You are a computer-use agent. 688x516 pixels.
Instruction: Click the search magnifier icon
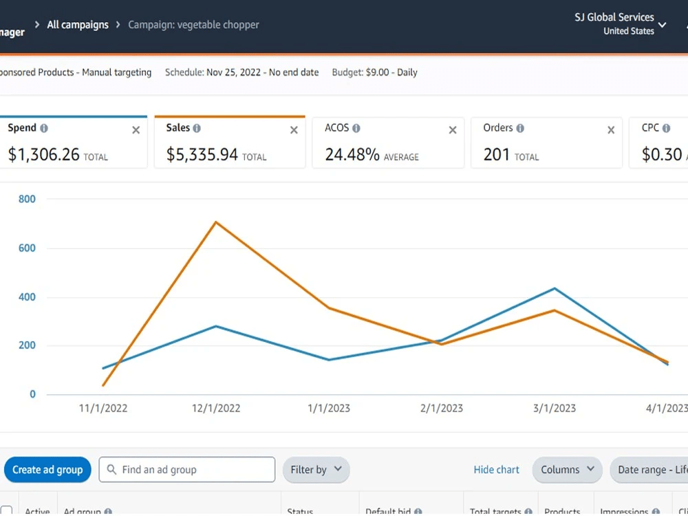click(x=111, y=469)
